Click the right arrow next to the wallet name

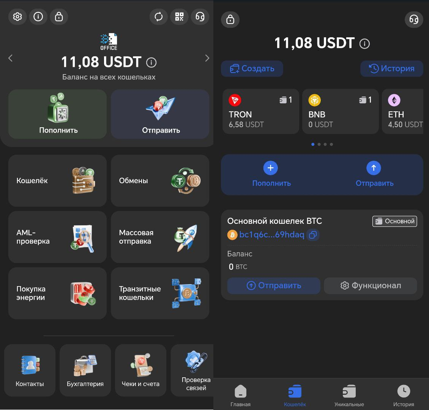click(207, 58)
